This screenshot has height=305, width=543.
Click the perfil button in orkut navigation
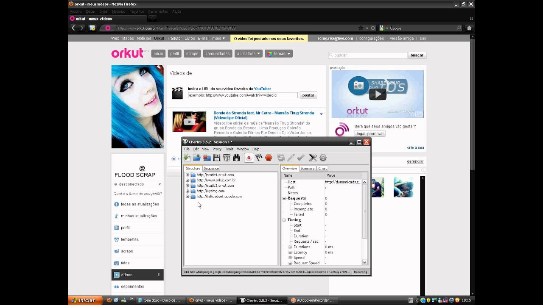click(174, 54)
